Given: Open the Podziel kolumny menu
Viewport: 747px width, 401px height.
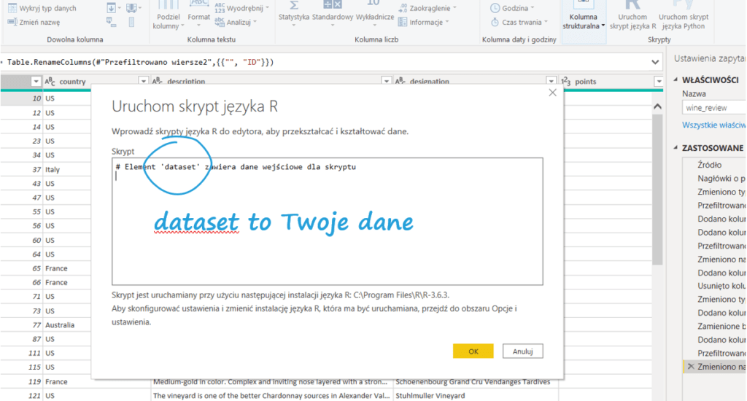Looking at the screenshot, I should pyautogui.click(x=168, y=21).
